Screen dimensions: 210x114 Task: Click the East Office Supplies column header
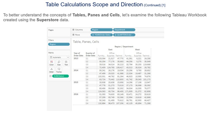point(111,54)
